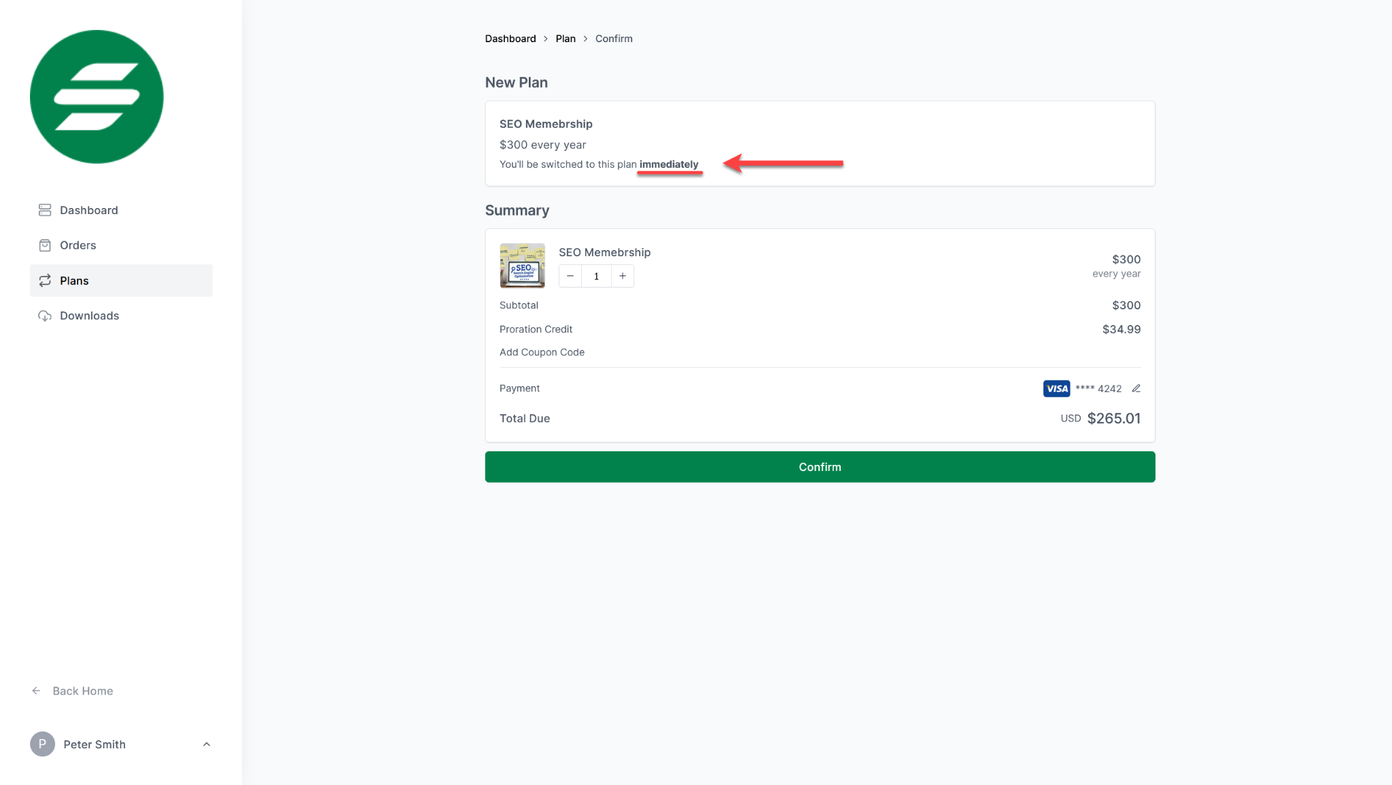Click the Visa card icon in Payment row
The image size is (1392, 785).
click(x=1056, y=388)
